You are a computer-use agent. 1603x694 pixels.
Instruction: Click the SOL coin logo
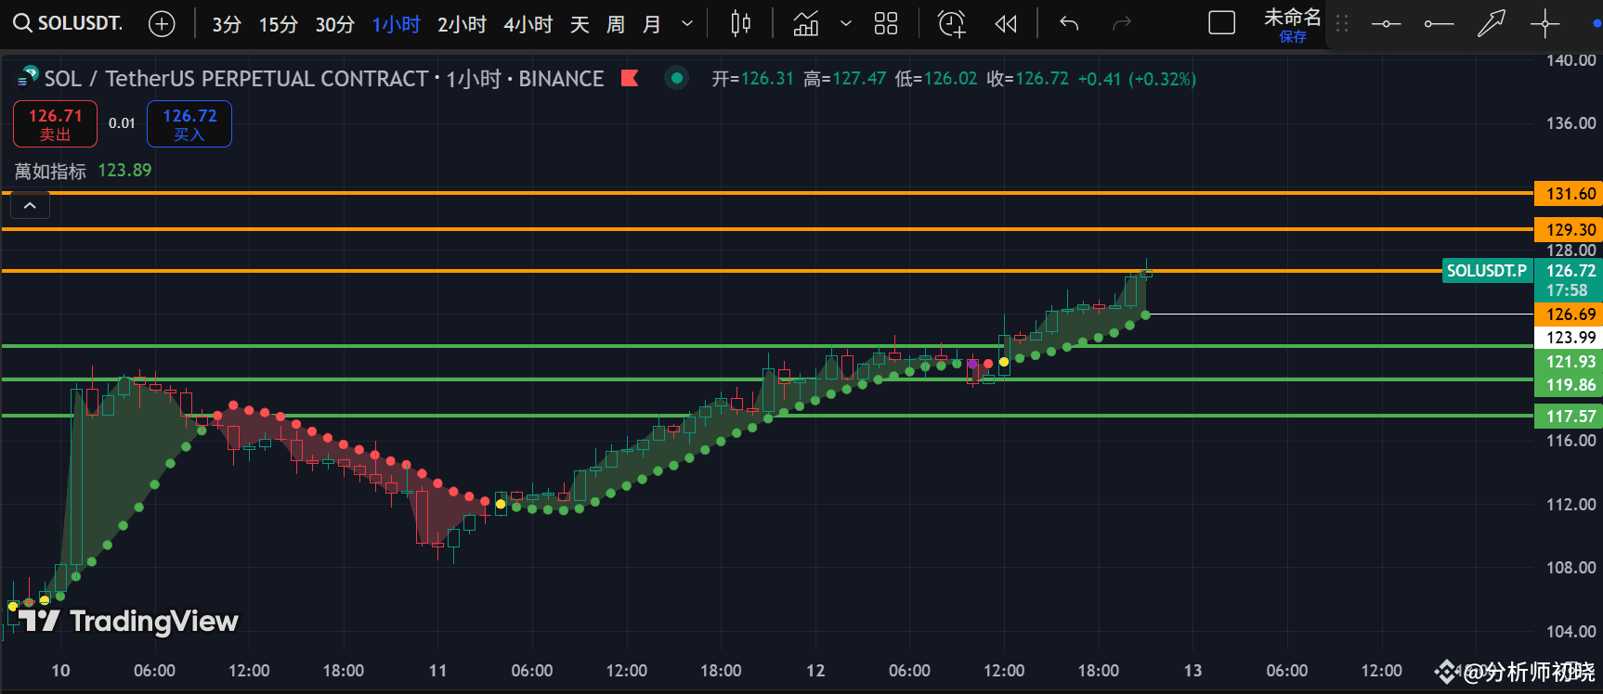point(28,78)
